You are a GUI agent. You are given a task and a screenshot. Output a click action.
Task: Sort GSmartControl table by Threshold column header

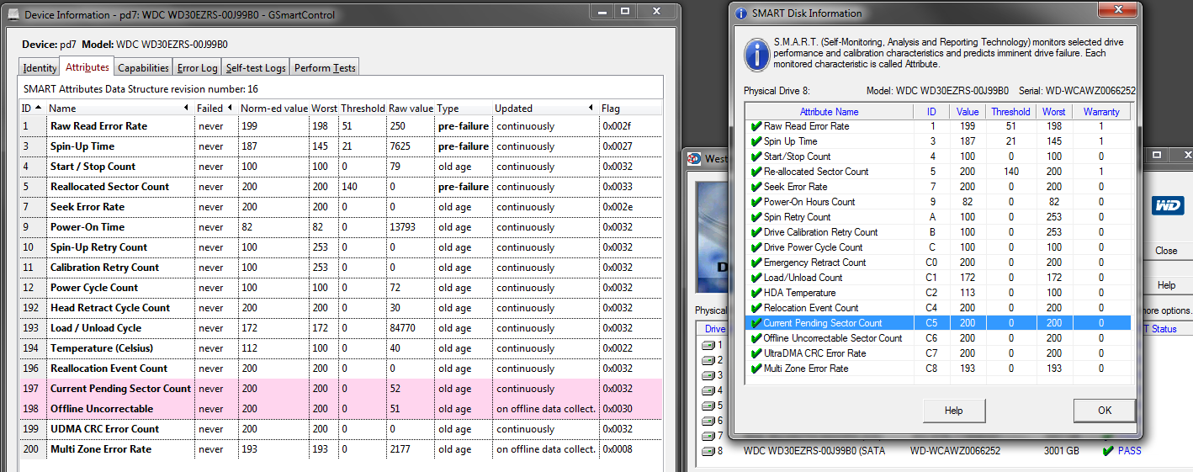pos(363,109)
